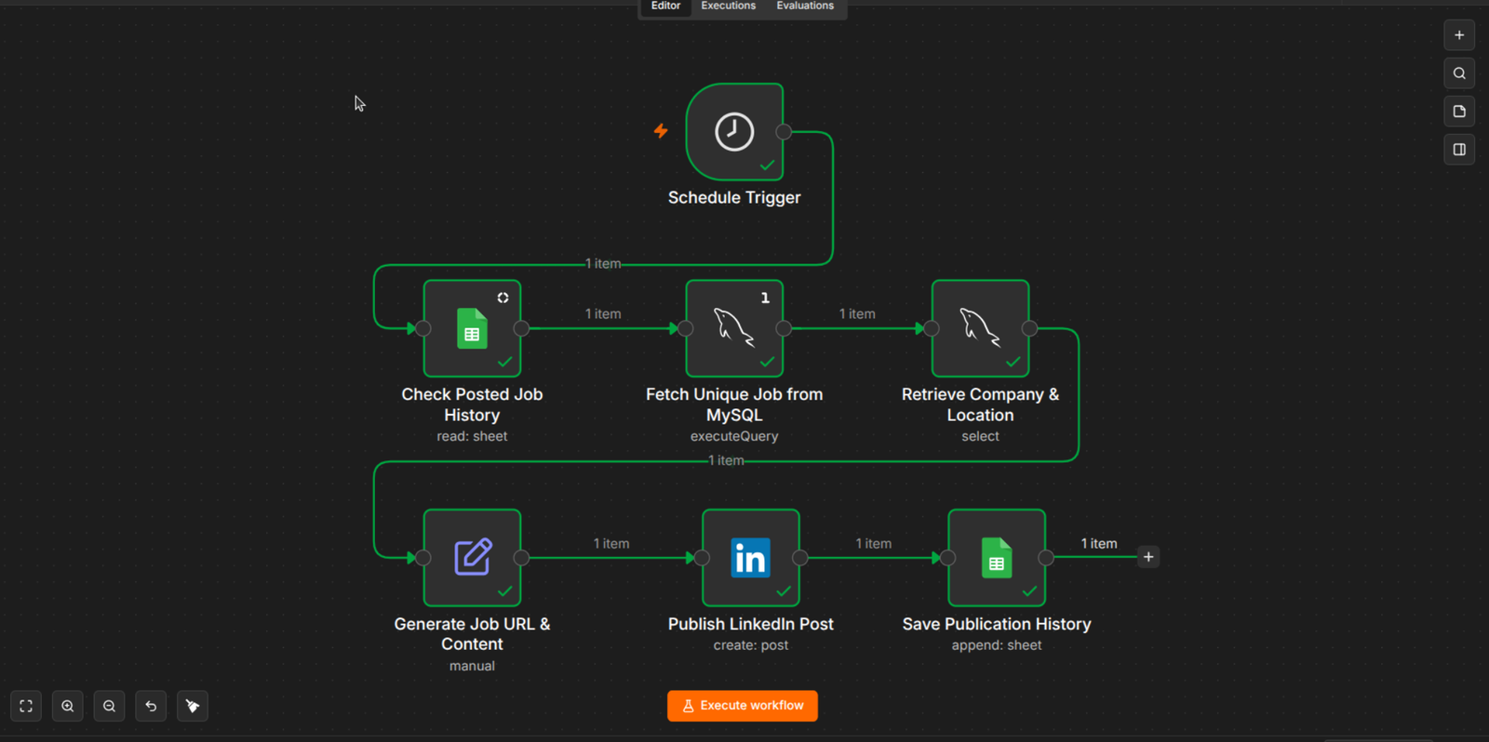This screenshot has width=1489, height=742.
Task: Click the orange lightning bolt trigger icon
Action: point(661,131)
